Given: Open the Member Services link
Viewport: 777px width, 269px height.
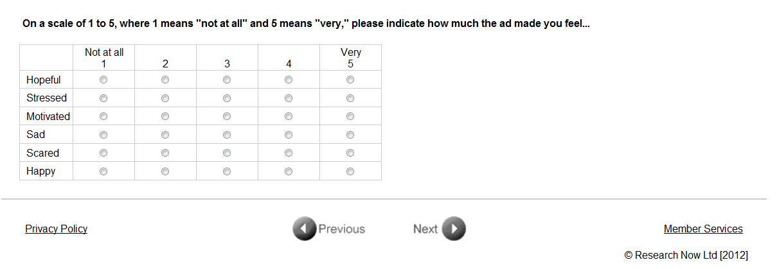Looking at the screenshot, I should coord(703,229).
